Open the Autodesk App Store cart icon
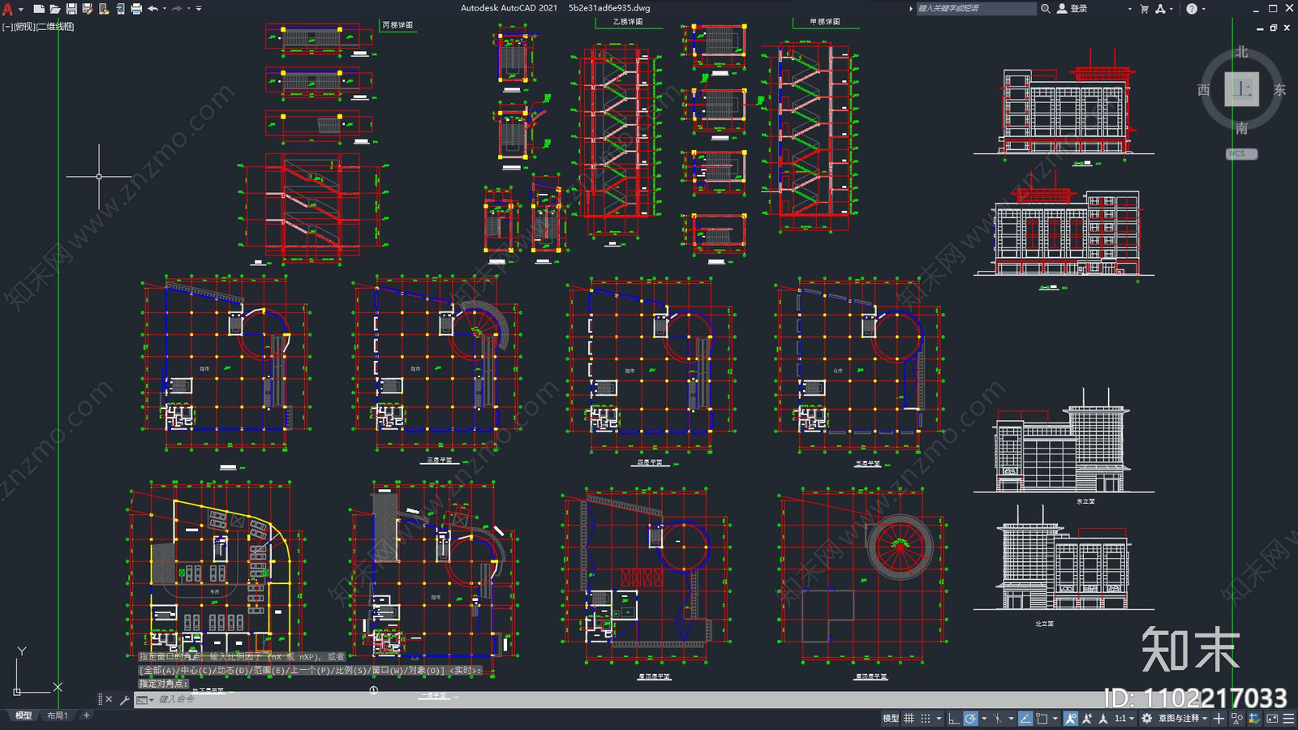 1145,8
